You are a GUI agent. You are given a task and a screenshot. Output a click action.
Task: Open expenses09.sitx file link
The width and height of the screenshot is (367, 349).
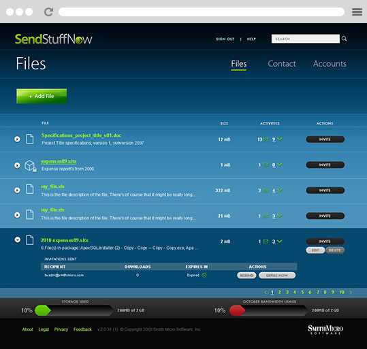[59, 161]
